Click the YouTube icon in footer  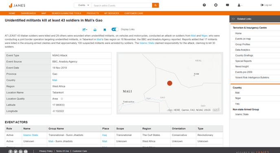[26, 151]
